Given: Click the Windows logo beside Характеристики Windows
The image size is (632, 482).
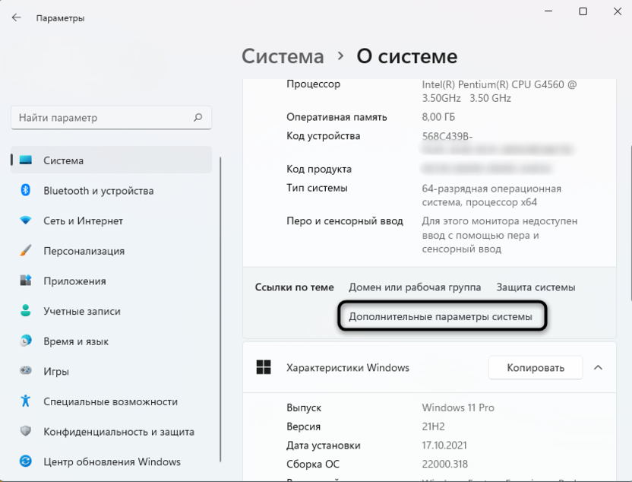Looking at the screenshot, I should [264, 367].
